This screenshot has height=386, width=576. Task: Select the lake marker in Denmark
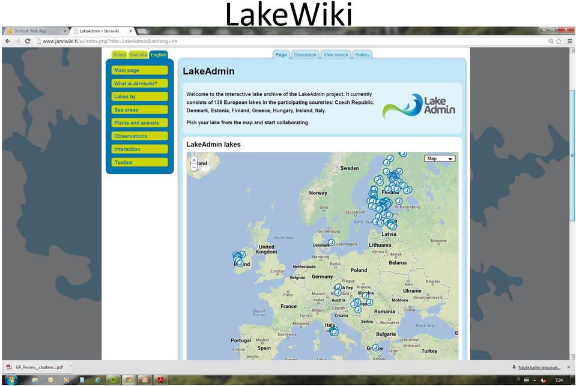point(332,243)
